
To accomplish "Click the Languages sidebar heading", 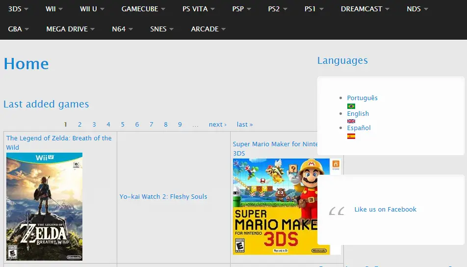I will 342,60.
